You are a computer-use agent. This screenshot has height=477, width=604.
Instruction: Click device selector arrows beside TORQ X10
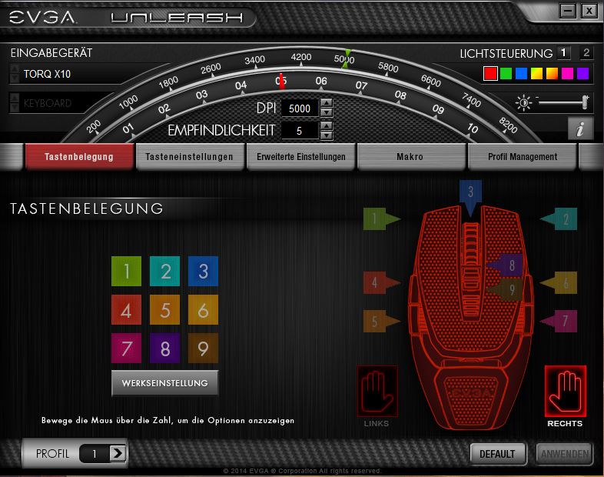click(15, 74)
